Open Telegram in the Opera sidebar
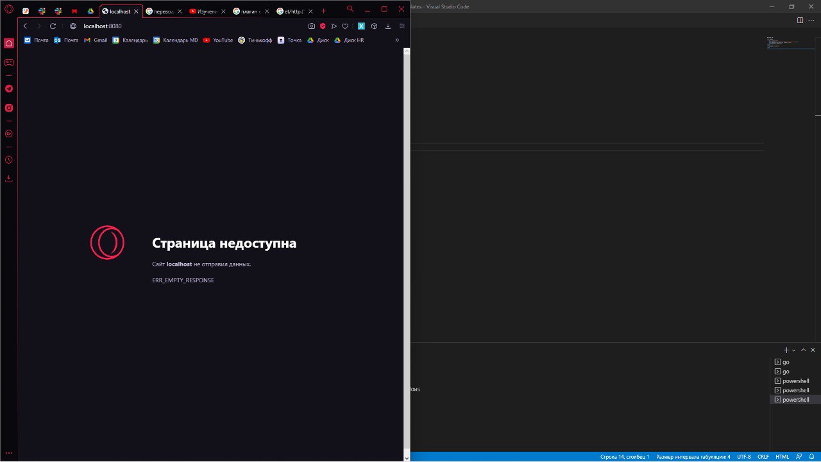 [9, 89]
